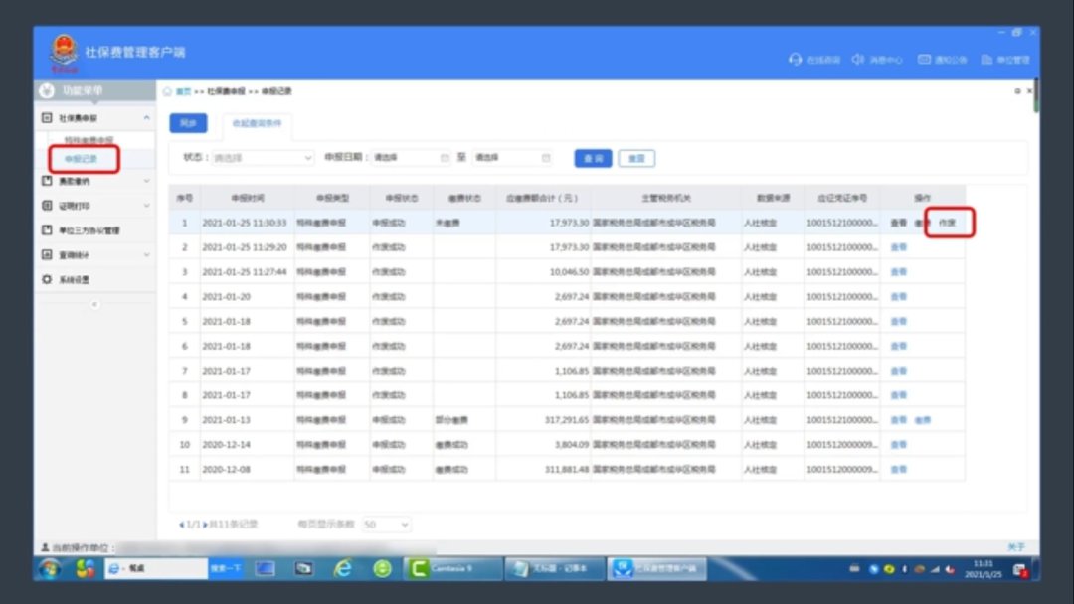Viewport: 1074px width, 604px height.
Task: Open calendar icon of start date field
Action: point(444,158)
